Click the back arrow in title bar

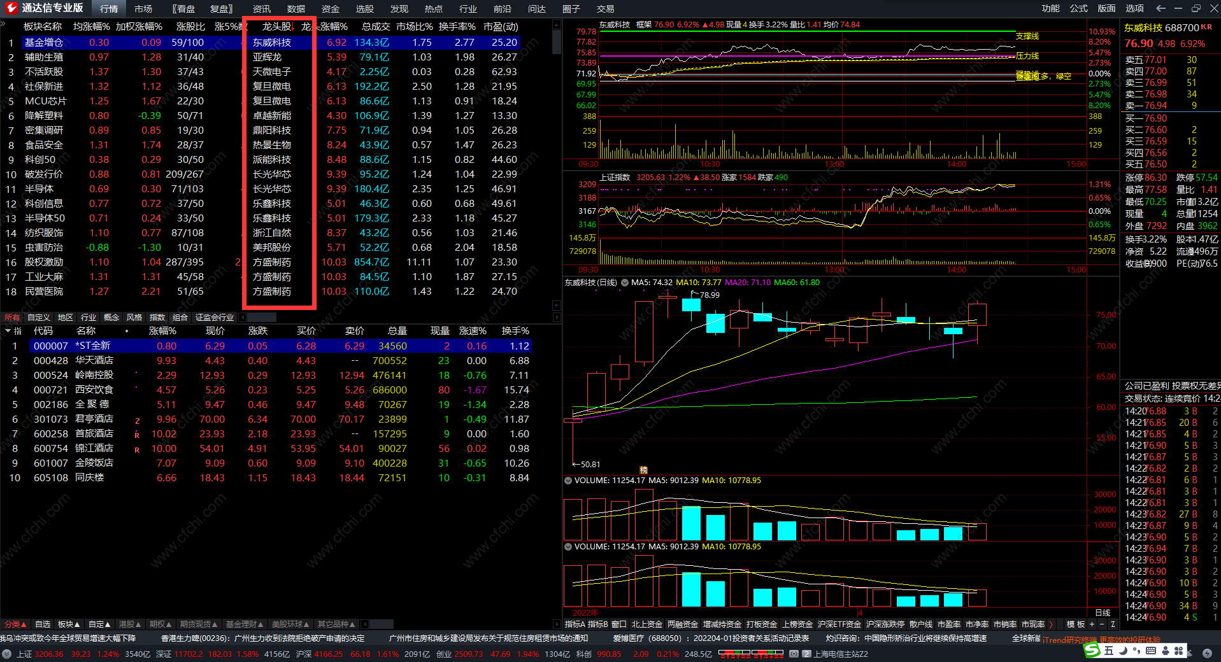1160,8
